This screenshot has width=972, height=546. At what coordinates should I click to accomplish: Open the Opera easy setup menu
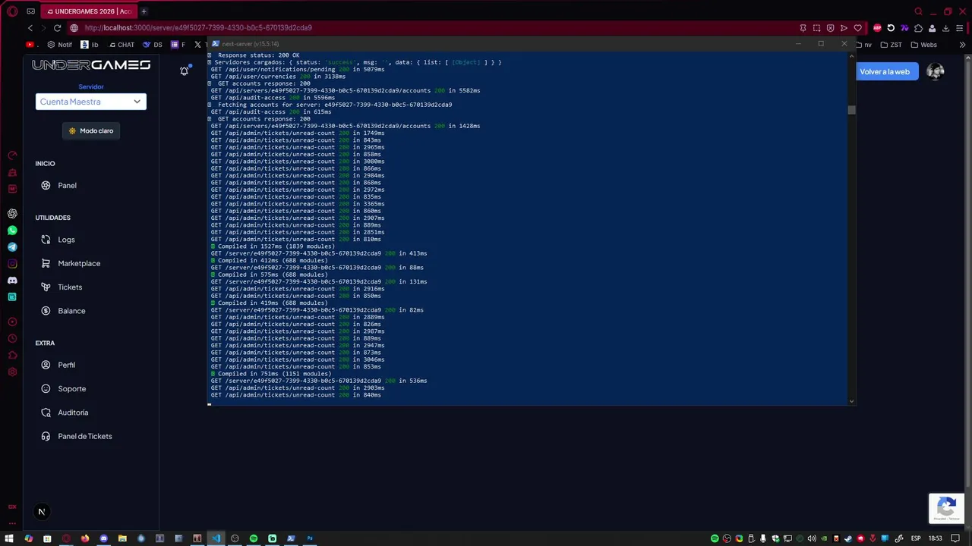960,28
